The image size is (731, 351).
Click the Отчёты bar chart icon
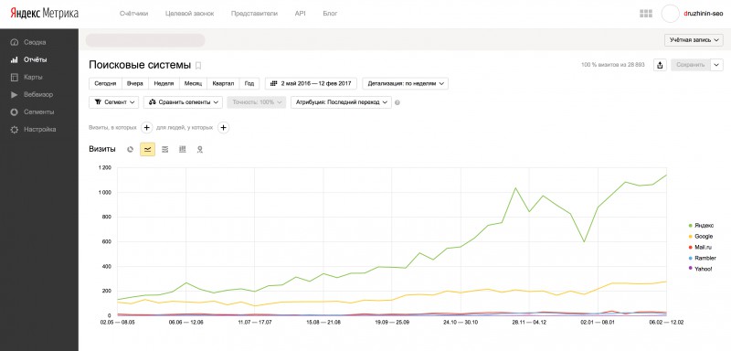point(14,59)
